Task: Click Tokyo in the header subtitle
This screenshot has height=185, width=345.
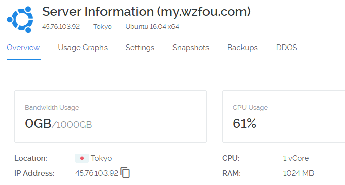Action: coord(102,27)
